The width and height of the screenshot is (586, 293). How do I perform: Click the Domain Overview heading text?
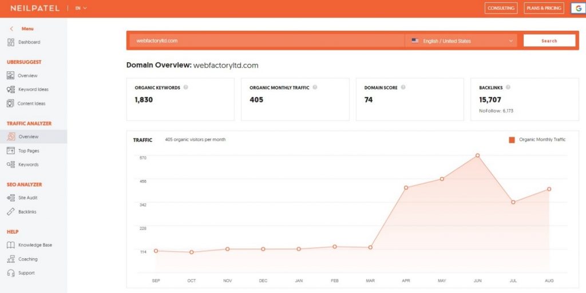(x=192, y=65)
